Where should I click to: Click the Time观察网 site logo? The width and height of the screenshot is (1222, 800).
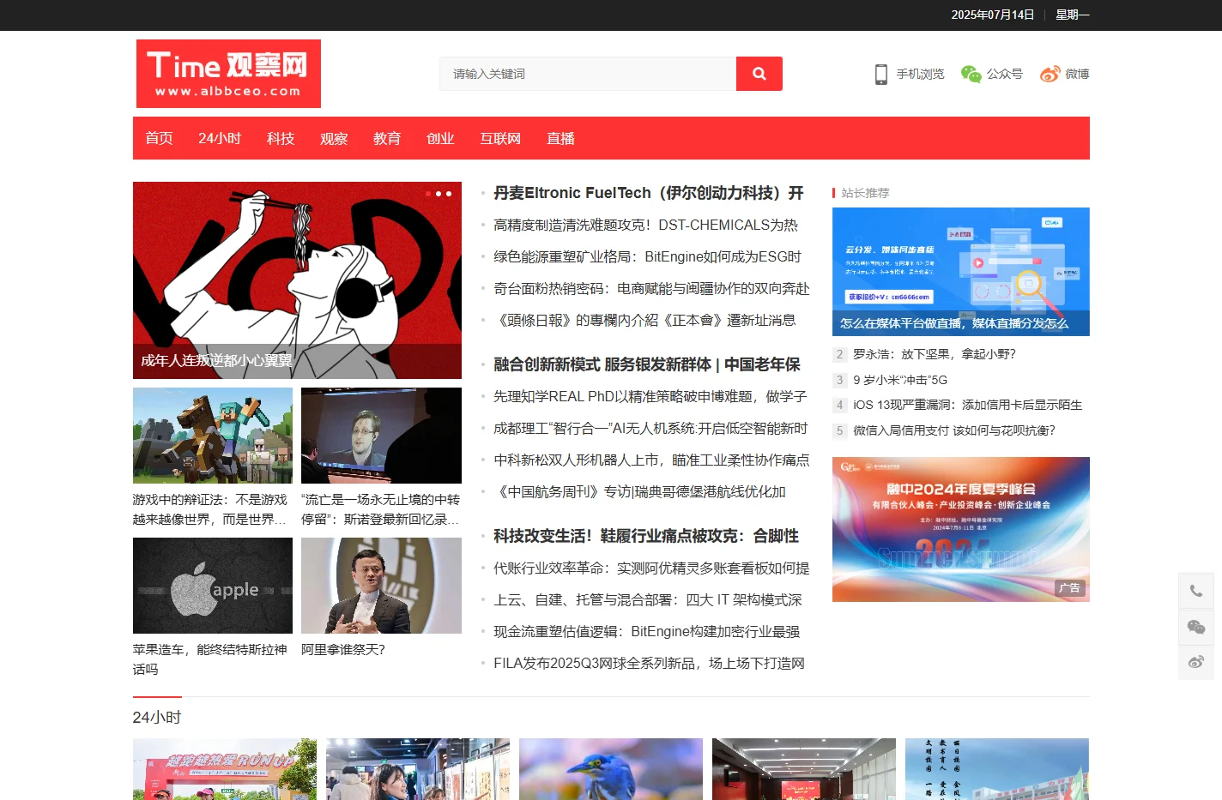(228, 74)
